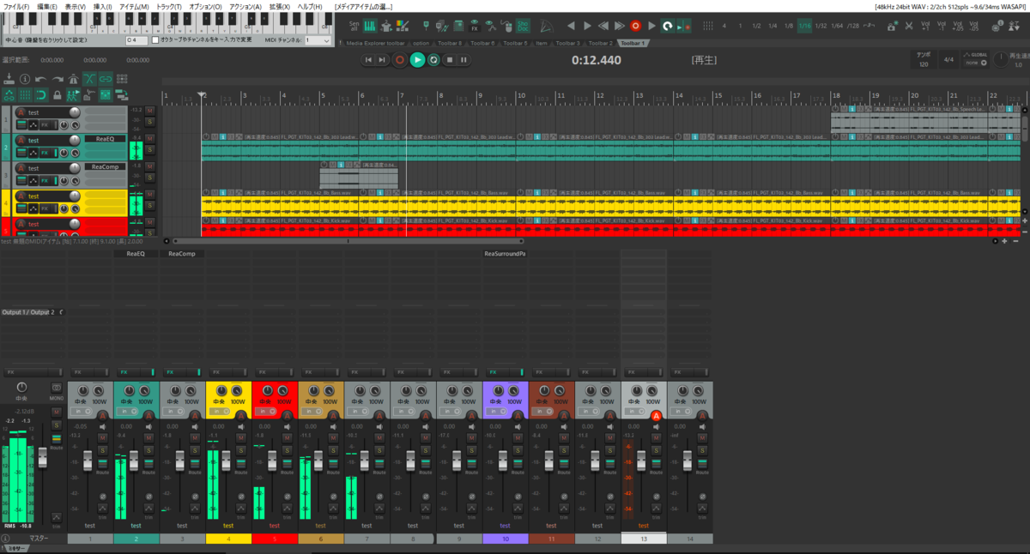Viewport: 1030px width, 554px height.
Task: Solo track 2 in track panel
Action: tap(149, 149)
